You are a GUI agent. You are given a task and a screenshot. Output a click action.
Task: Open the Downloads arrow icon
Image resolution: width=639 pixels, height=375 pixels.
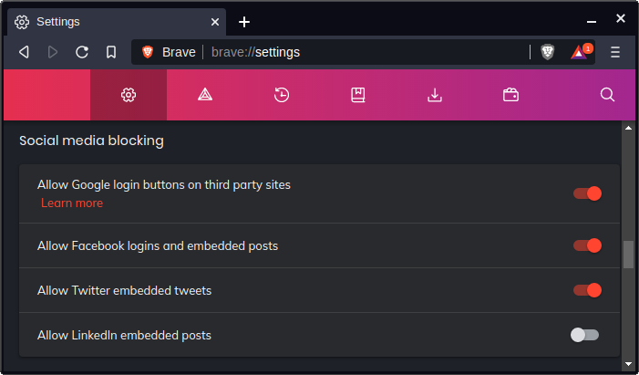pos(435,95)
